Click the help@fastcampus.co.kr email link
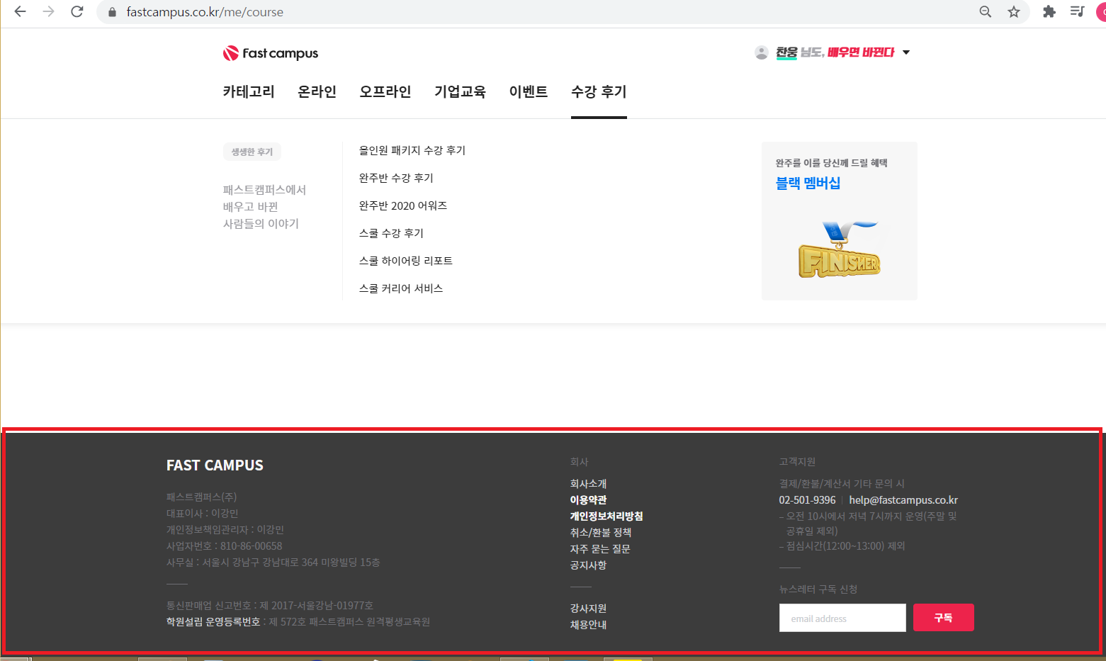The height and width of the screenshot is (661, 1106). point(903,500)
